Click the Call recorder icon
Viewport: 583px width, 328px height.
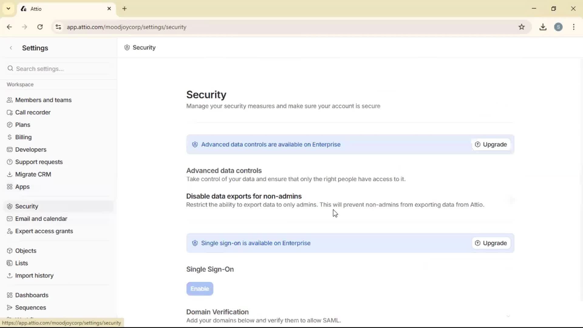point(10,112)
